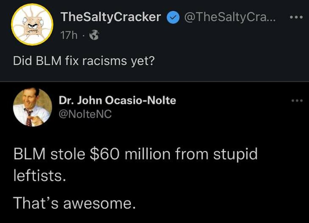Select the caption "Did BLM fix racisms yet?"

(83, 62)
